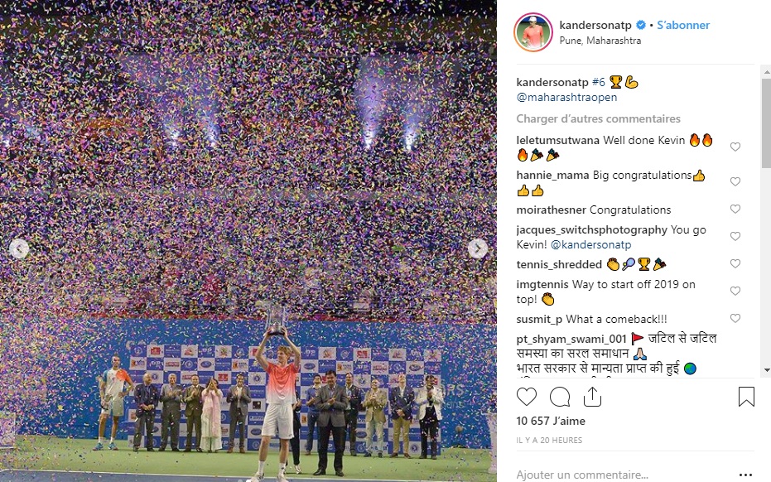Go to previous photo with left arrow
The width and height of the screenshot is (771, 482).
click(19, 248)
